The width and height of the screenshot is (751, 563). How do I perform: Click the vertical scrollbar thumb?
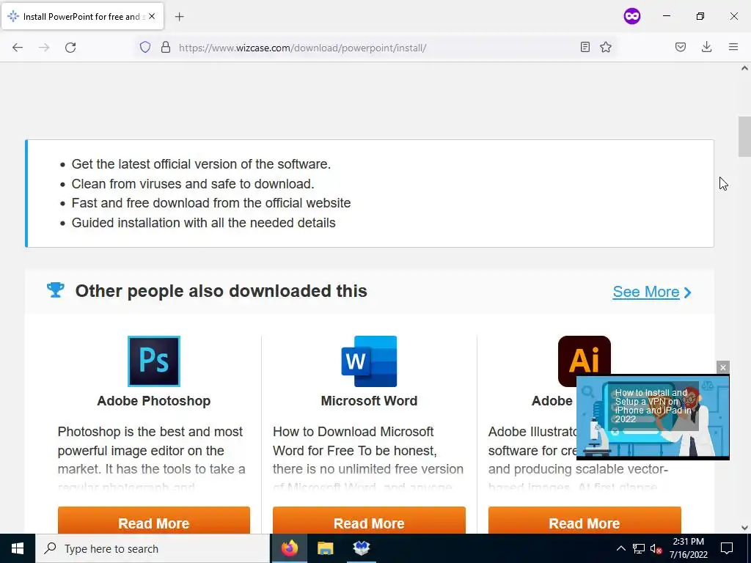coord(744,136)
